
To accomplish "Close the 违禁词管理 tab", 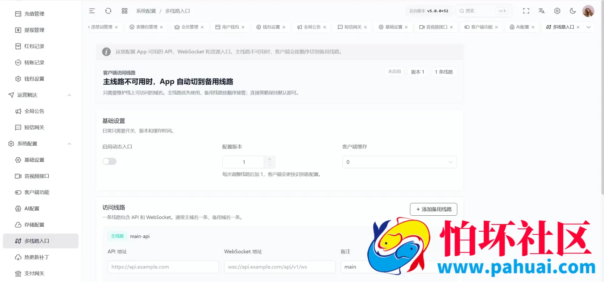I will (116, 27).
